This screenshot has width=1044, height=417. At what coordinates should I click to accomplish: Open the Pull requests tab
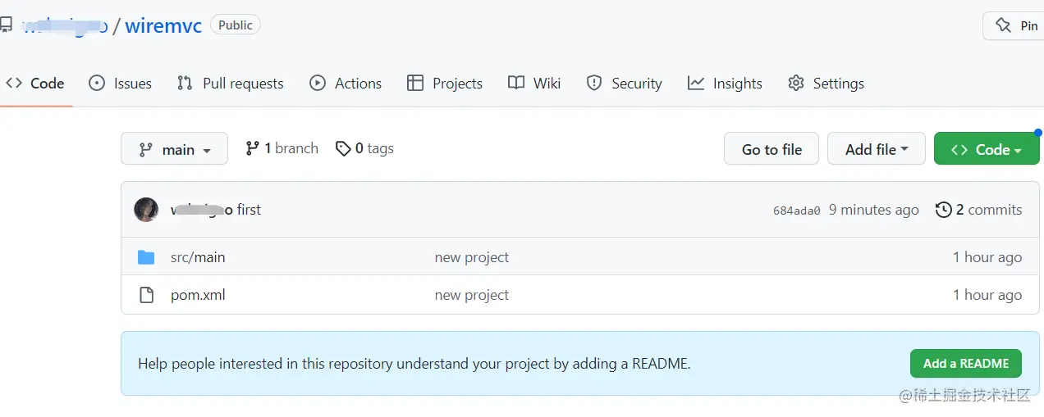click(231, 84)
